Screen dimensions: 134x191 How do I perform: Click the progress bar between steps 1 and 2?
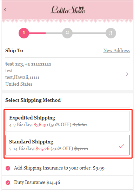[x=46, y=33]
